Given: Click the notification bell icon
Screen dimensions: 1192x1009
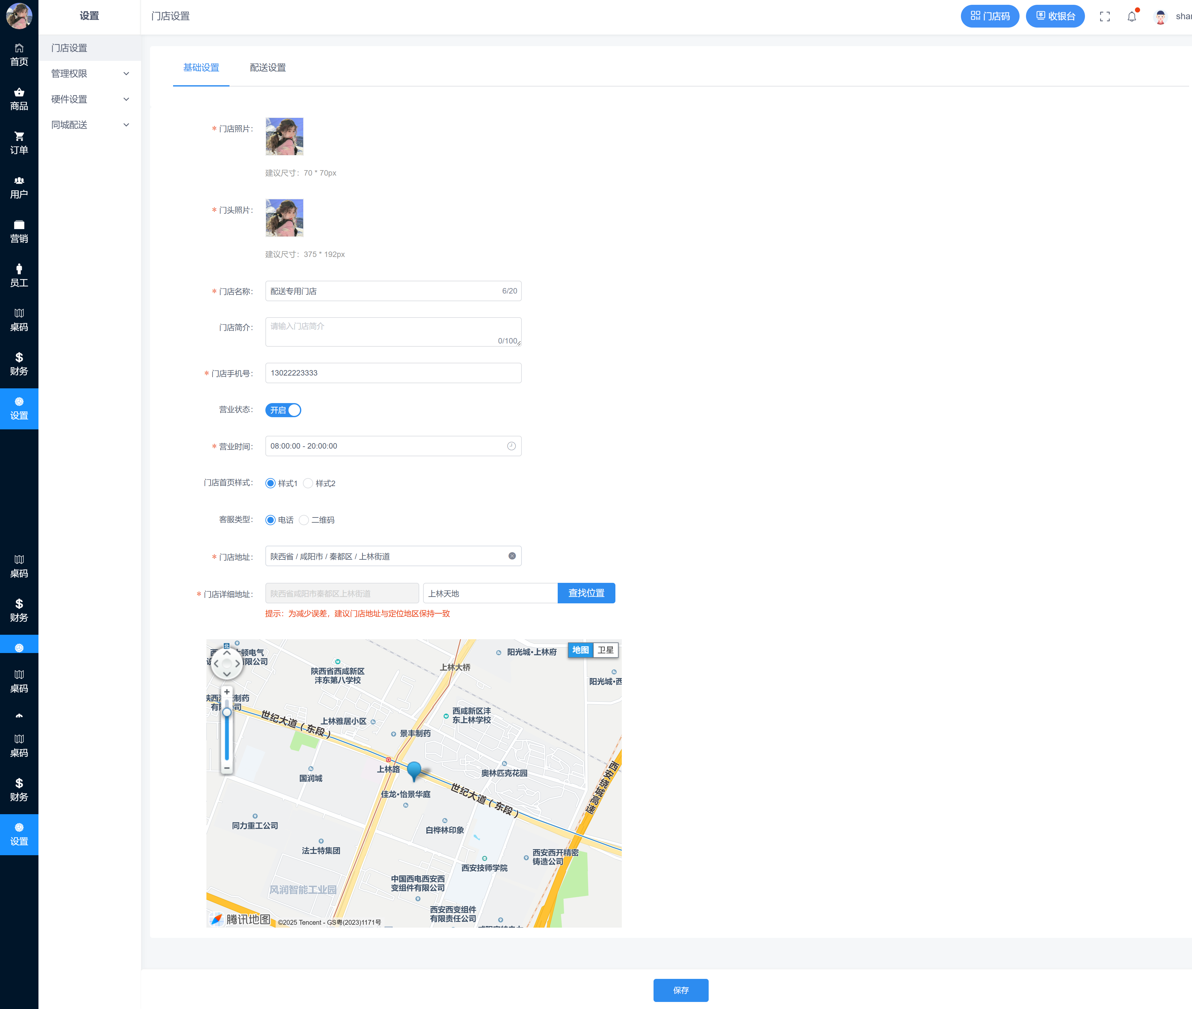Looking at the screenshot, I should tap(1131, 17).
